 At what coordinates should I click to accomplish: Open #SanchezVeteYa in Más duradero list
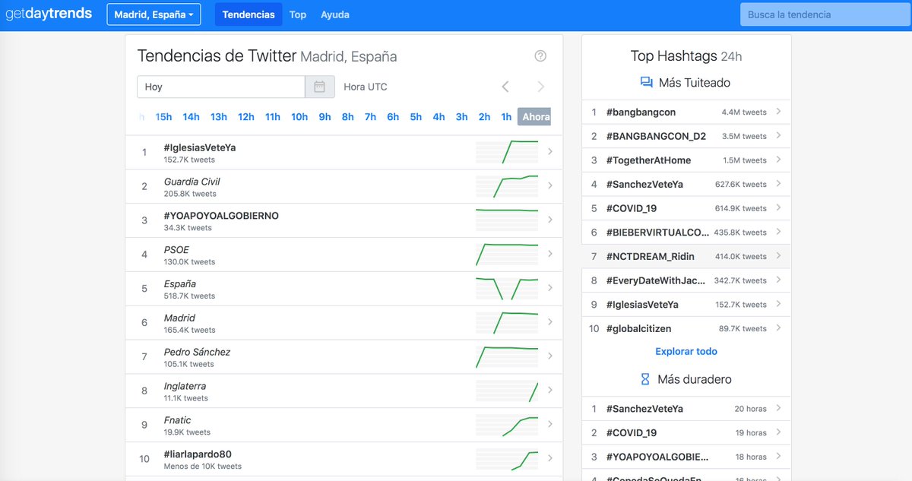click(644, 409)
